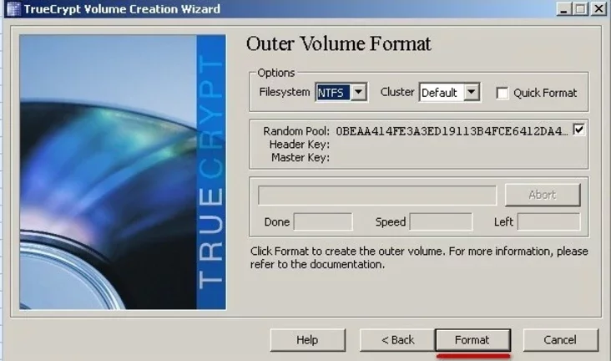
Task: Click the Random Pool hex value
Action: click(x=452, y=131)
